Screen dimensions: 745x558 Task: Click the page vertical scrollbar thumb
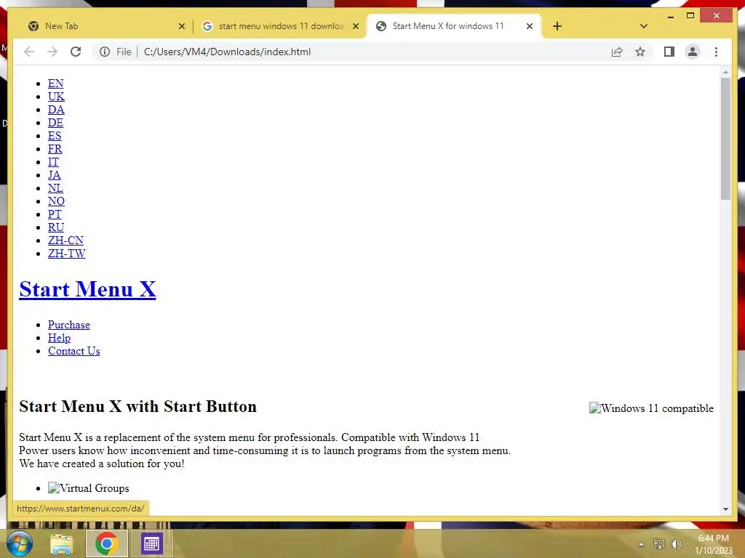[x=725, y=139]
